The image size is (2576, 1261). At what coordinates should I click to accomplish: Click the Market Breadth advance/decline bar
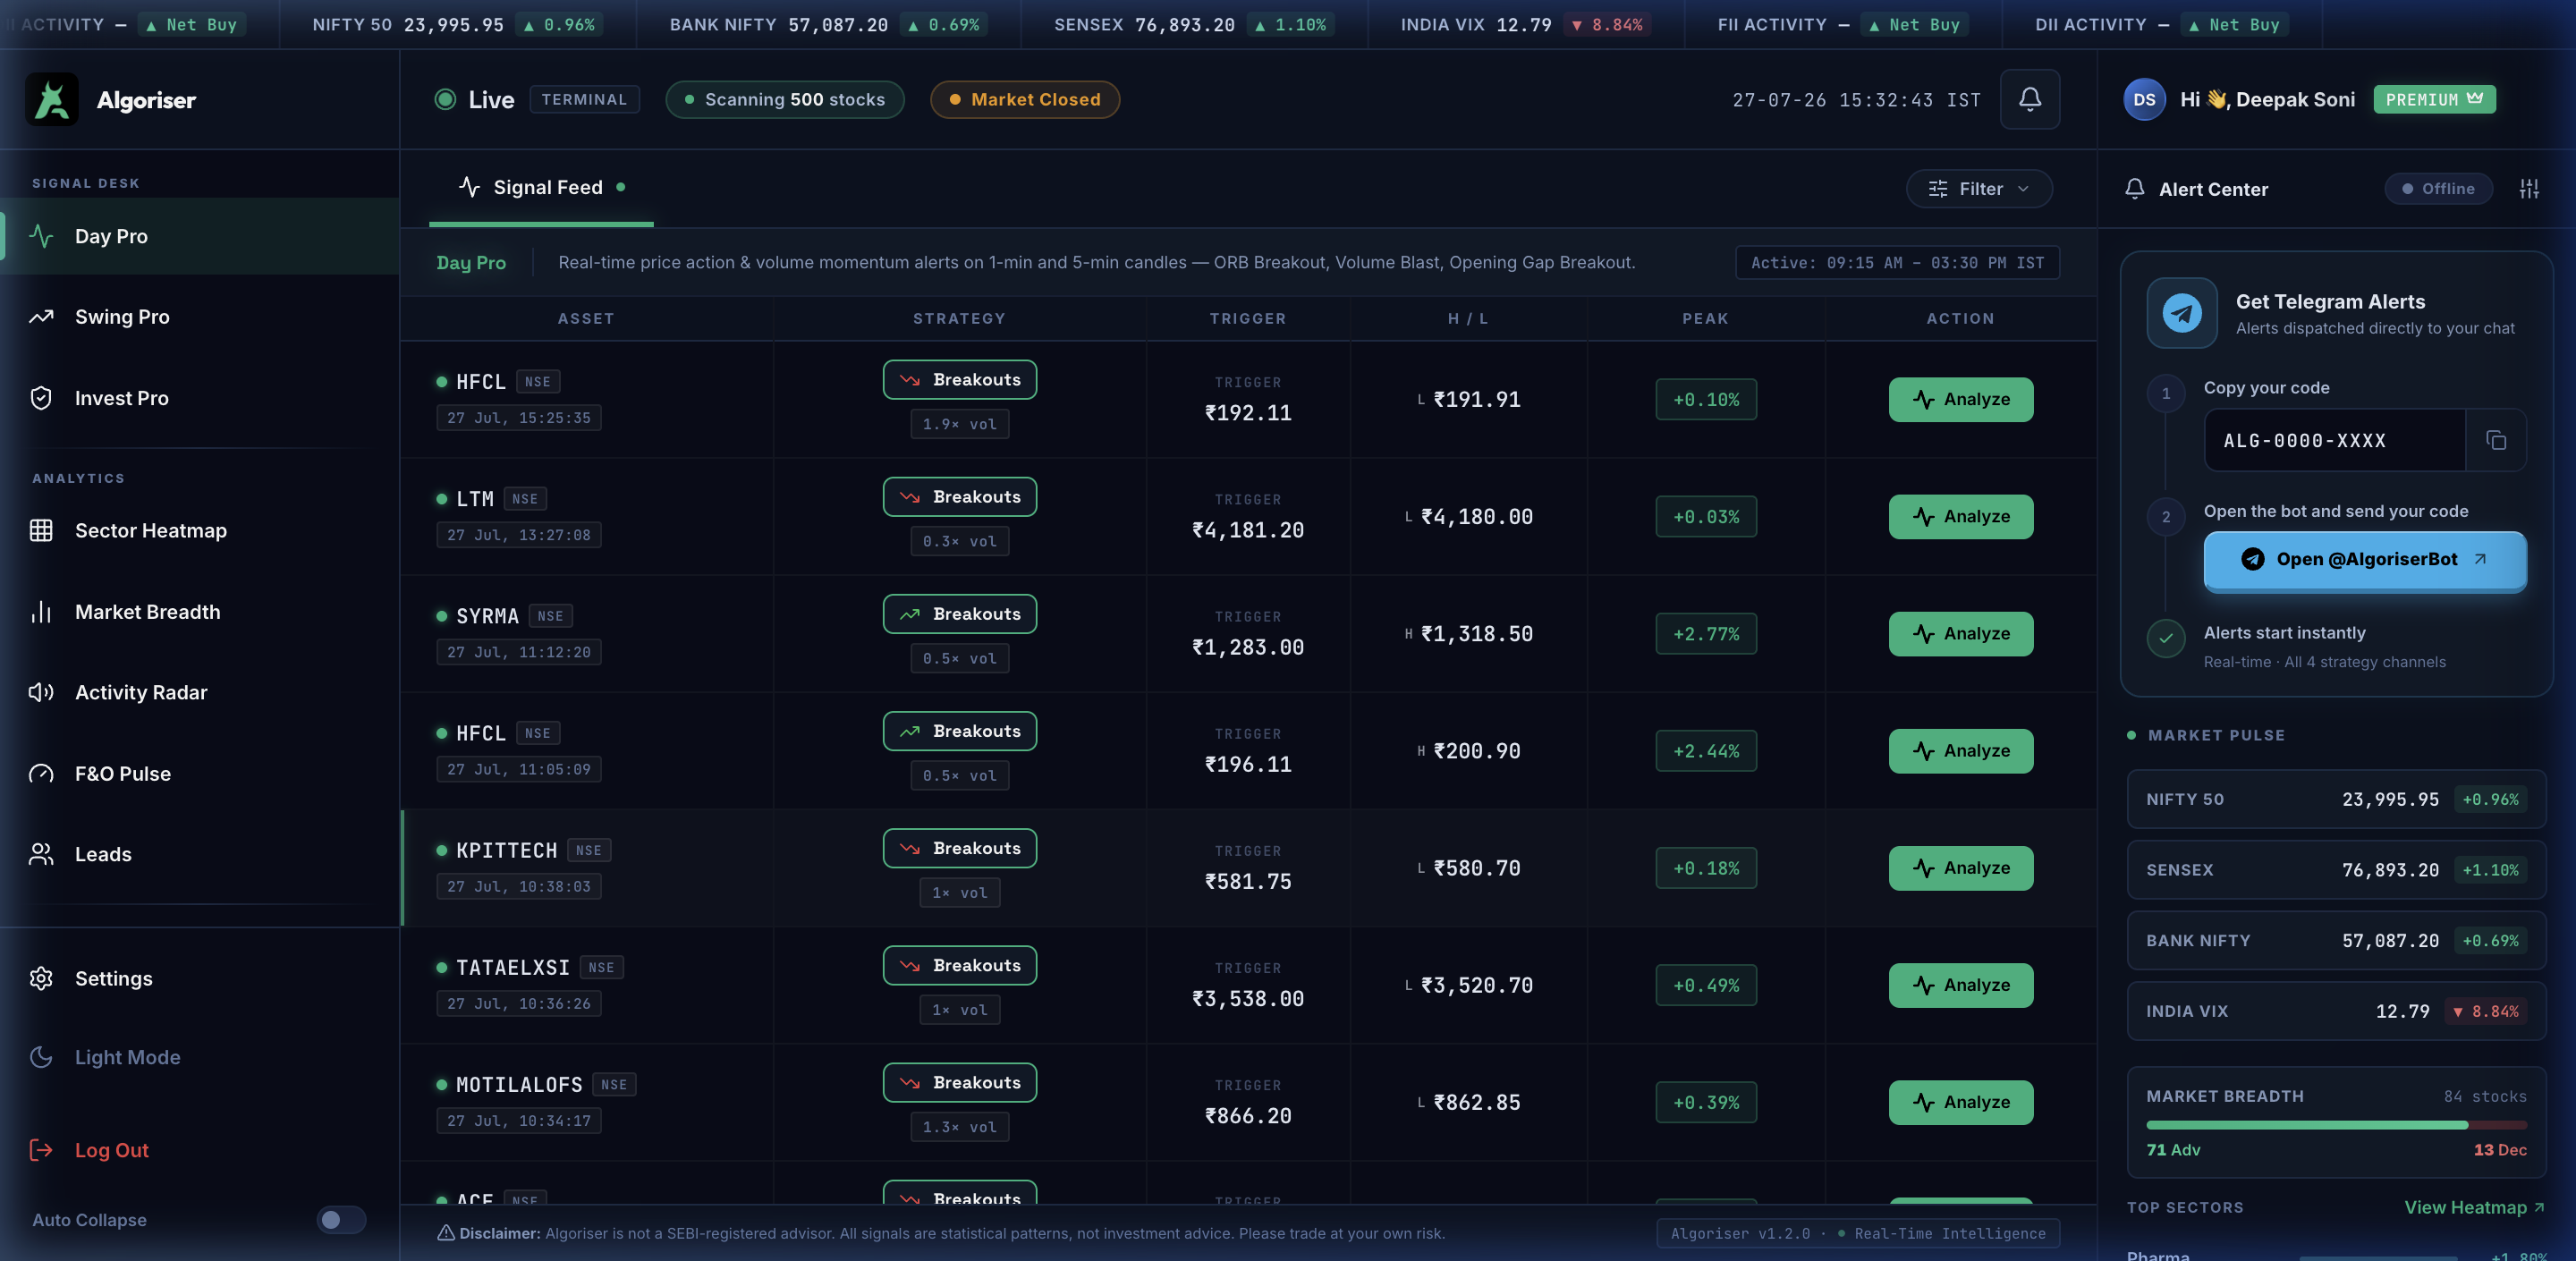2336,1125
